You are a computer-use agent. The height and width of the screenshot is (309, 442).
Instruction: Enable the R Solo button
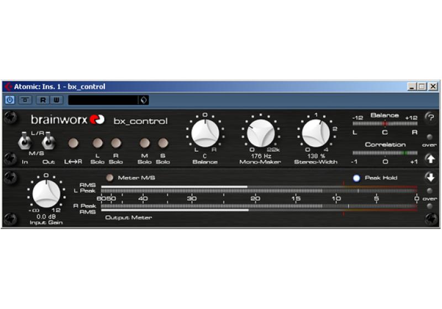[116, 143]
